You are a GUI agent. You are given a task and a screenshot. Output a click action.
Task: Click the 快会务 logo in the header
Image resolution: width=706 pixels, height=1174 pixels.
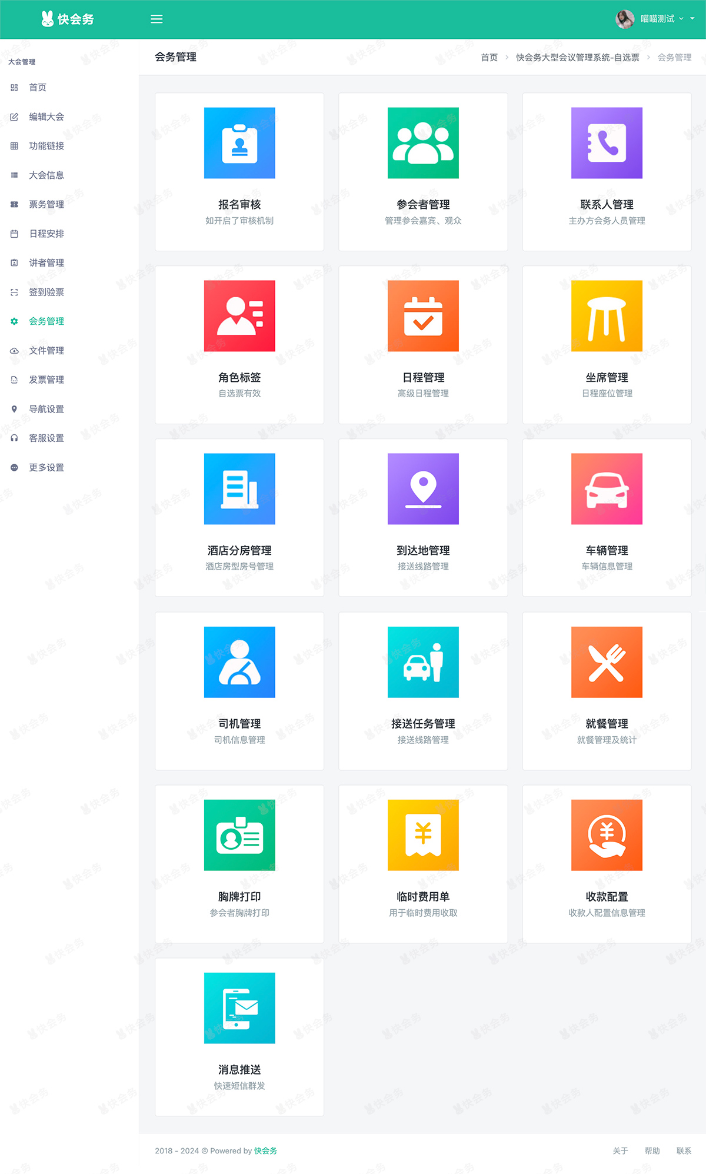[x=68, y=19]
